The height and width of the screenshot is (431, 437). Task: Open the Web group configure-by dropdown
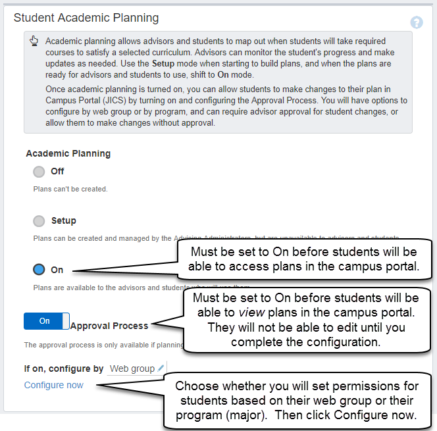tap(133, 368)
